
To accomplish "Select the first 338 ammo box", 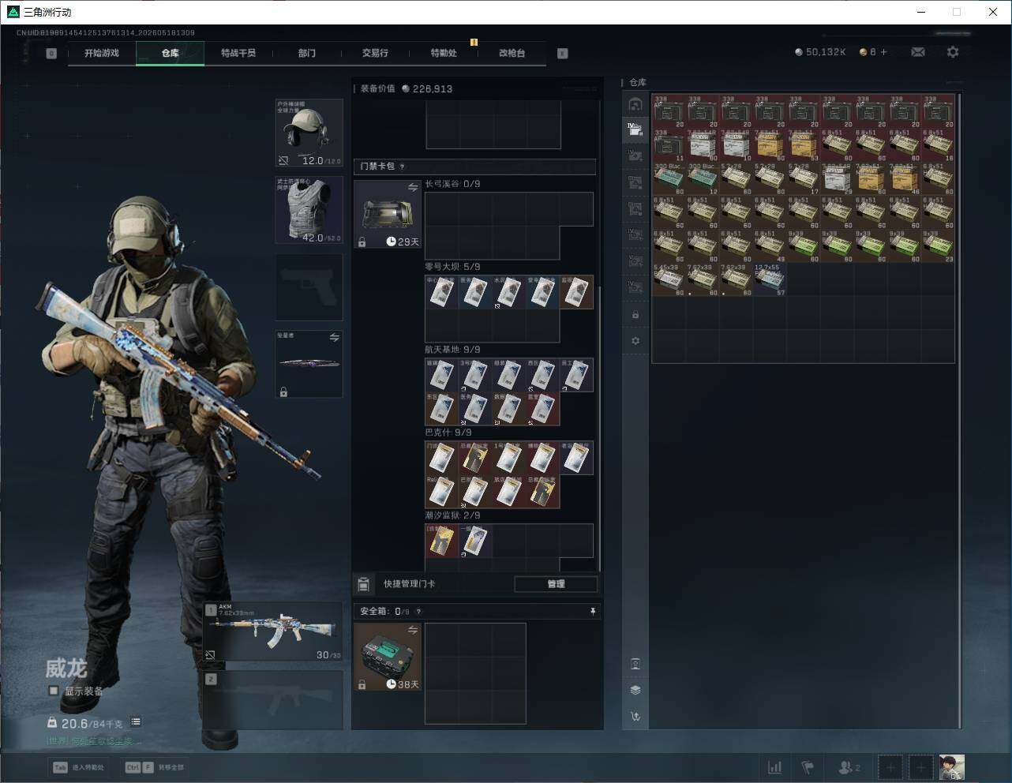I will (x=669, y=111).
